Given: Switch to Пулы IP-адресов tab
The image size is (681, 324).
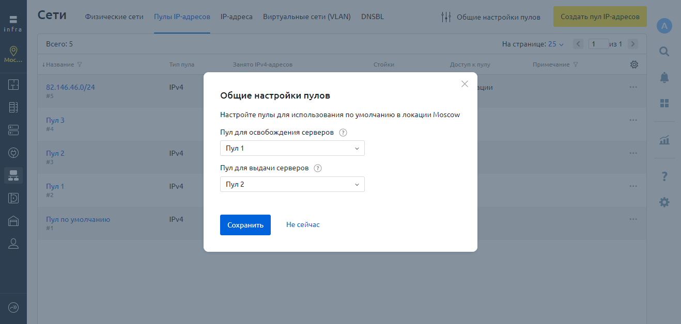Looking at the screenshot, I should tap(182, 17).
